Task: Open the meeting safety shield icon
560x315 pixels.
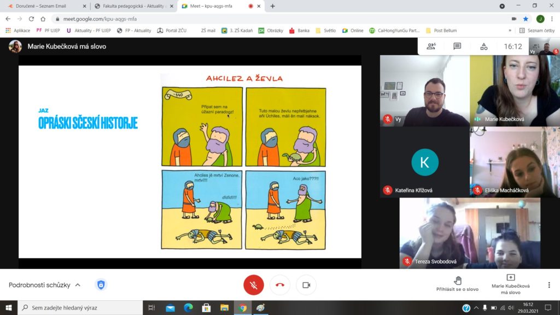Action: (101, 284)
